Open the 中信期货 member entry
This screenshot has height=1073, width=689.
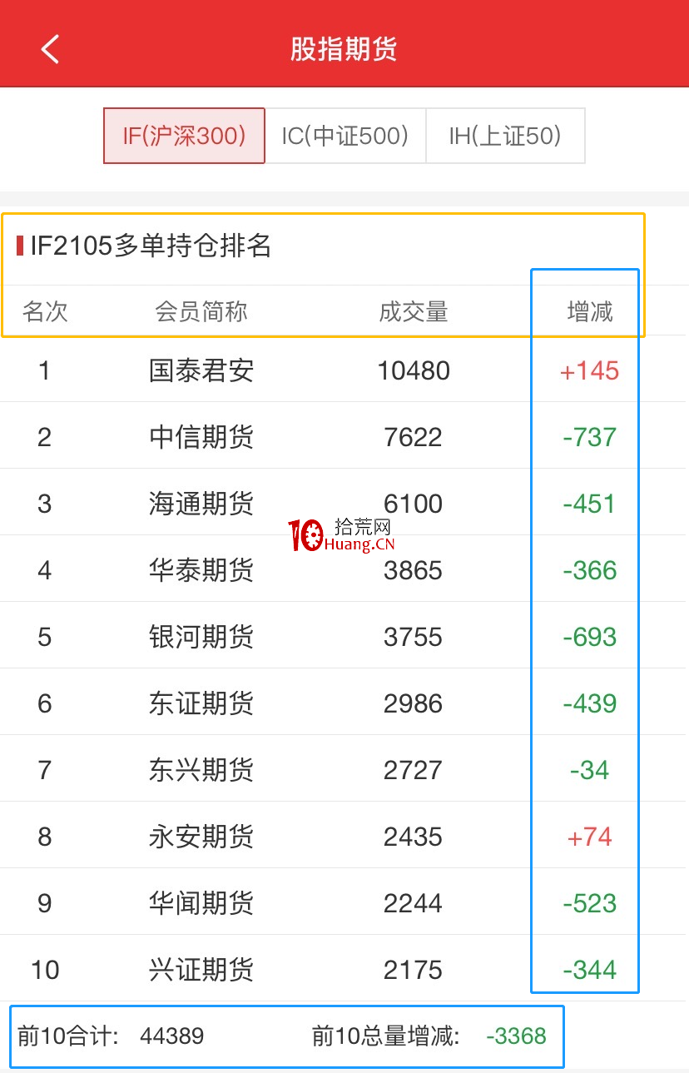(201, 436)
